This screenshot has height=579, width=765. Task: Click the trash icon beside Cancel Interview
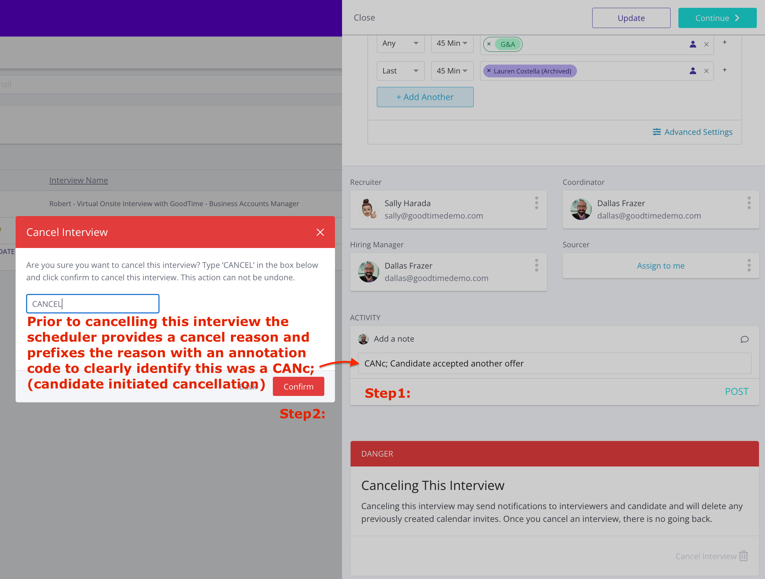[744, 556]
